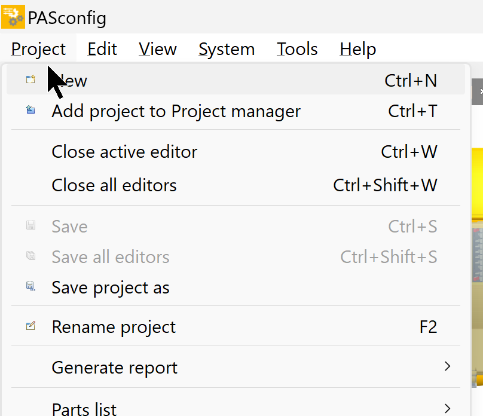This screenshot has width=483, height=416.
Task: Click the Save all editors icon
Action: coord(30,256)
